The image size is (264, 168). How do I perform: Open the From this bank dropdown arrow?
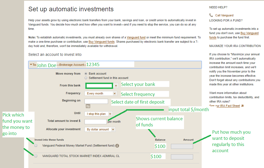pos(116,86)
